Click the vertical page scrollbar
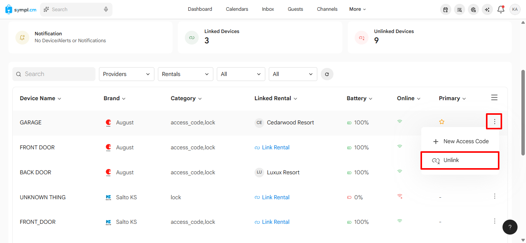The height and width of the screenshot is (243, 526). pos(523,112)
